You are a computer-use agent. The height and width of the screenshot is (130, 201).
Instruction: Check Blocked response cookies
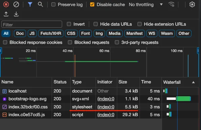click(x=5, y=42)
